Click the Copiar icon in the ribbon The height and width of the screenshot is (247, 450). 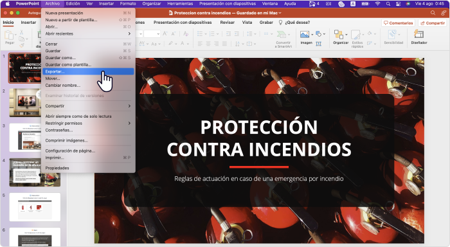(x=21, y=39)
